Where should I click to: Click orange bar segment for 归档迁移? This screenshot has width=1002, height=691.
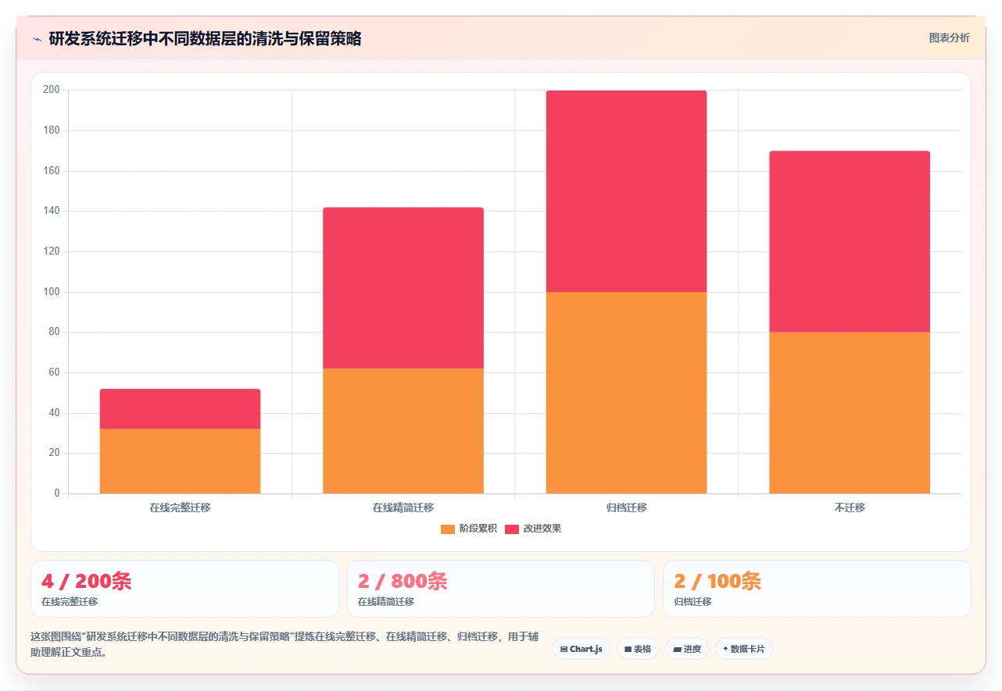(626, 393)
